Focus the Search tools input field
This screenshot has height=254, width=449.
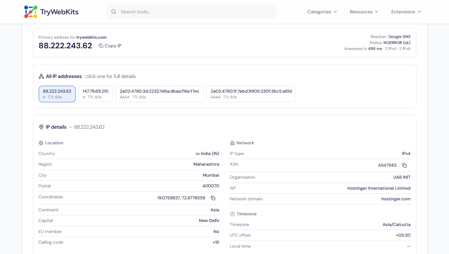(x=191, y=12)
